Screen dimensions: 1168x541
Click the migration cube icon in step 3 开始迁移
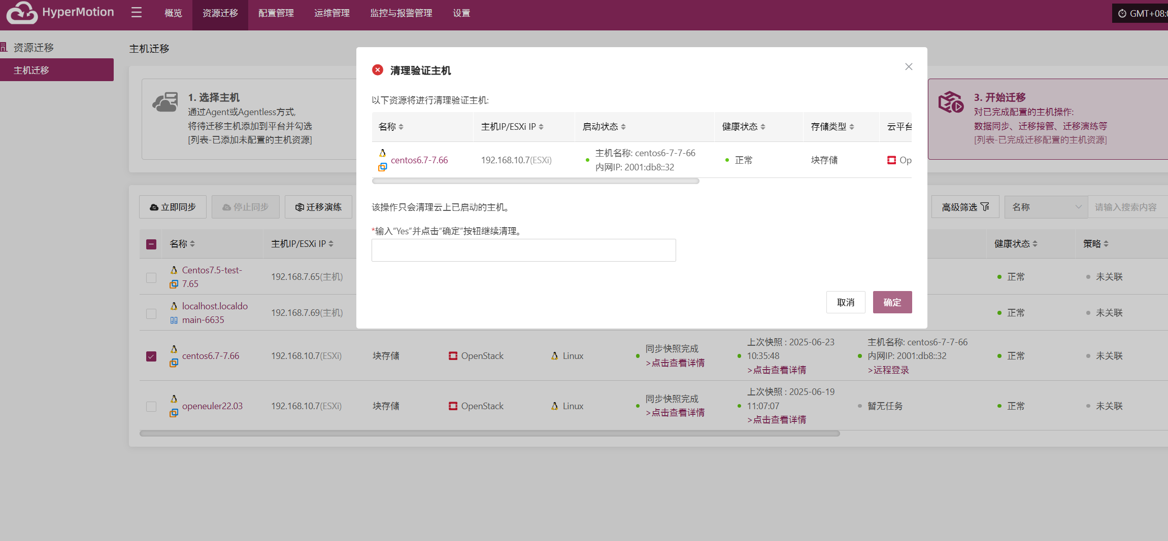(x=951, y=102)
